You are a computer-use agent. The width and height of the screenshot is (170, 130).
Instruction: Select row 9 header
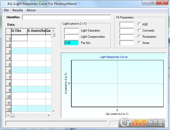click(8, 89)
